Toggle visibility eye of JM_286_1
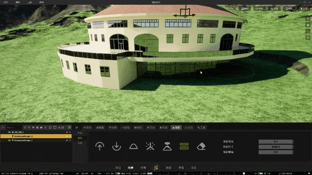Screen dimensions: 312x175 click(x=9, y=132)
